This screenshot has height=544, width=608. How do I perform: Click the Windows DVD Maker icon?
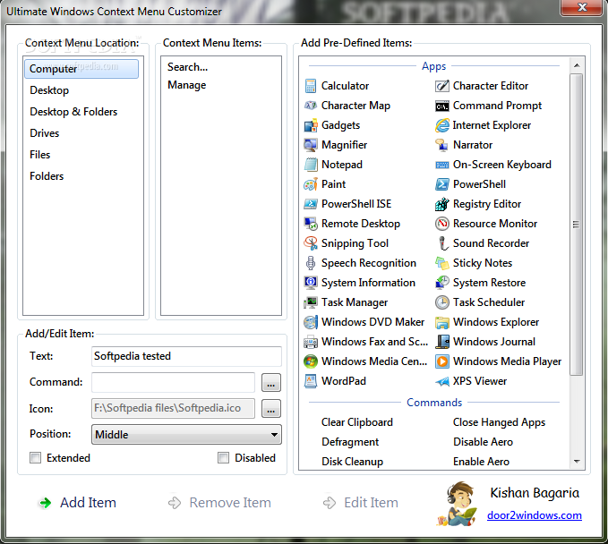point(310,322)
